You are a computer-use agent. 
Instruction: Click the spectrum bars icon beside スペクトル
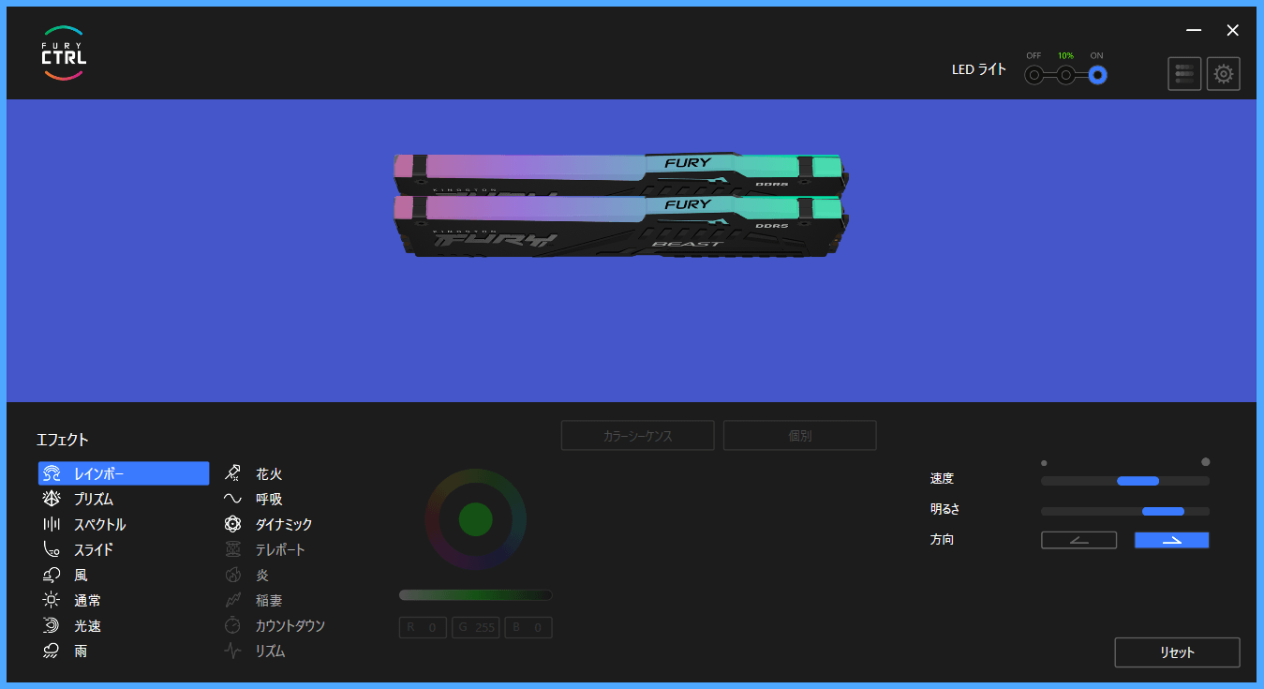click(52, 525)
